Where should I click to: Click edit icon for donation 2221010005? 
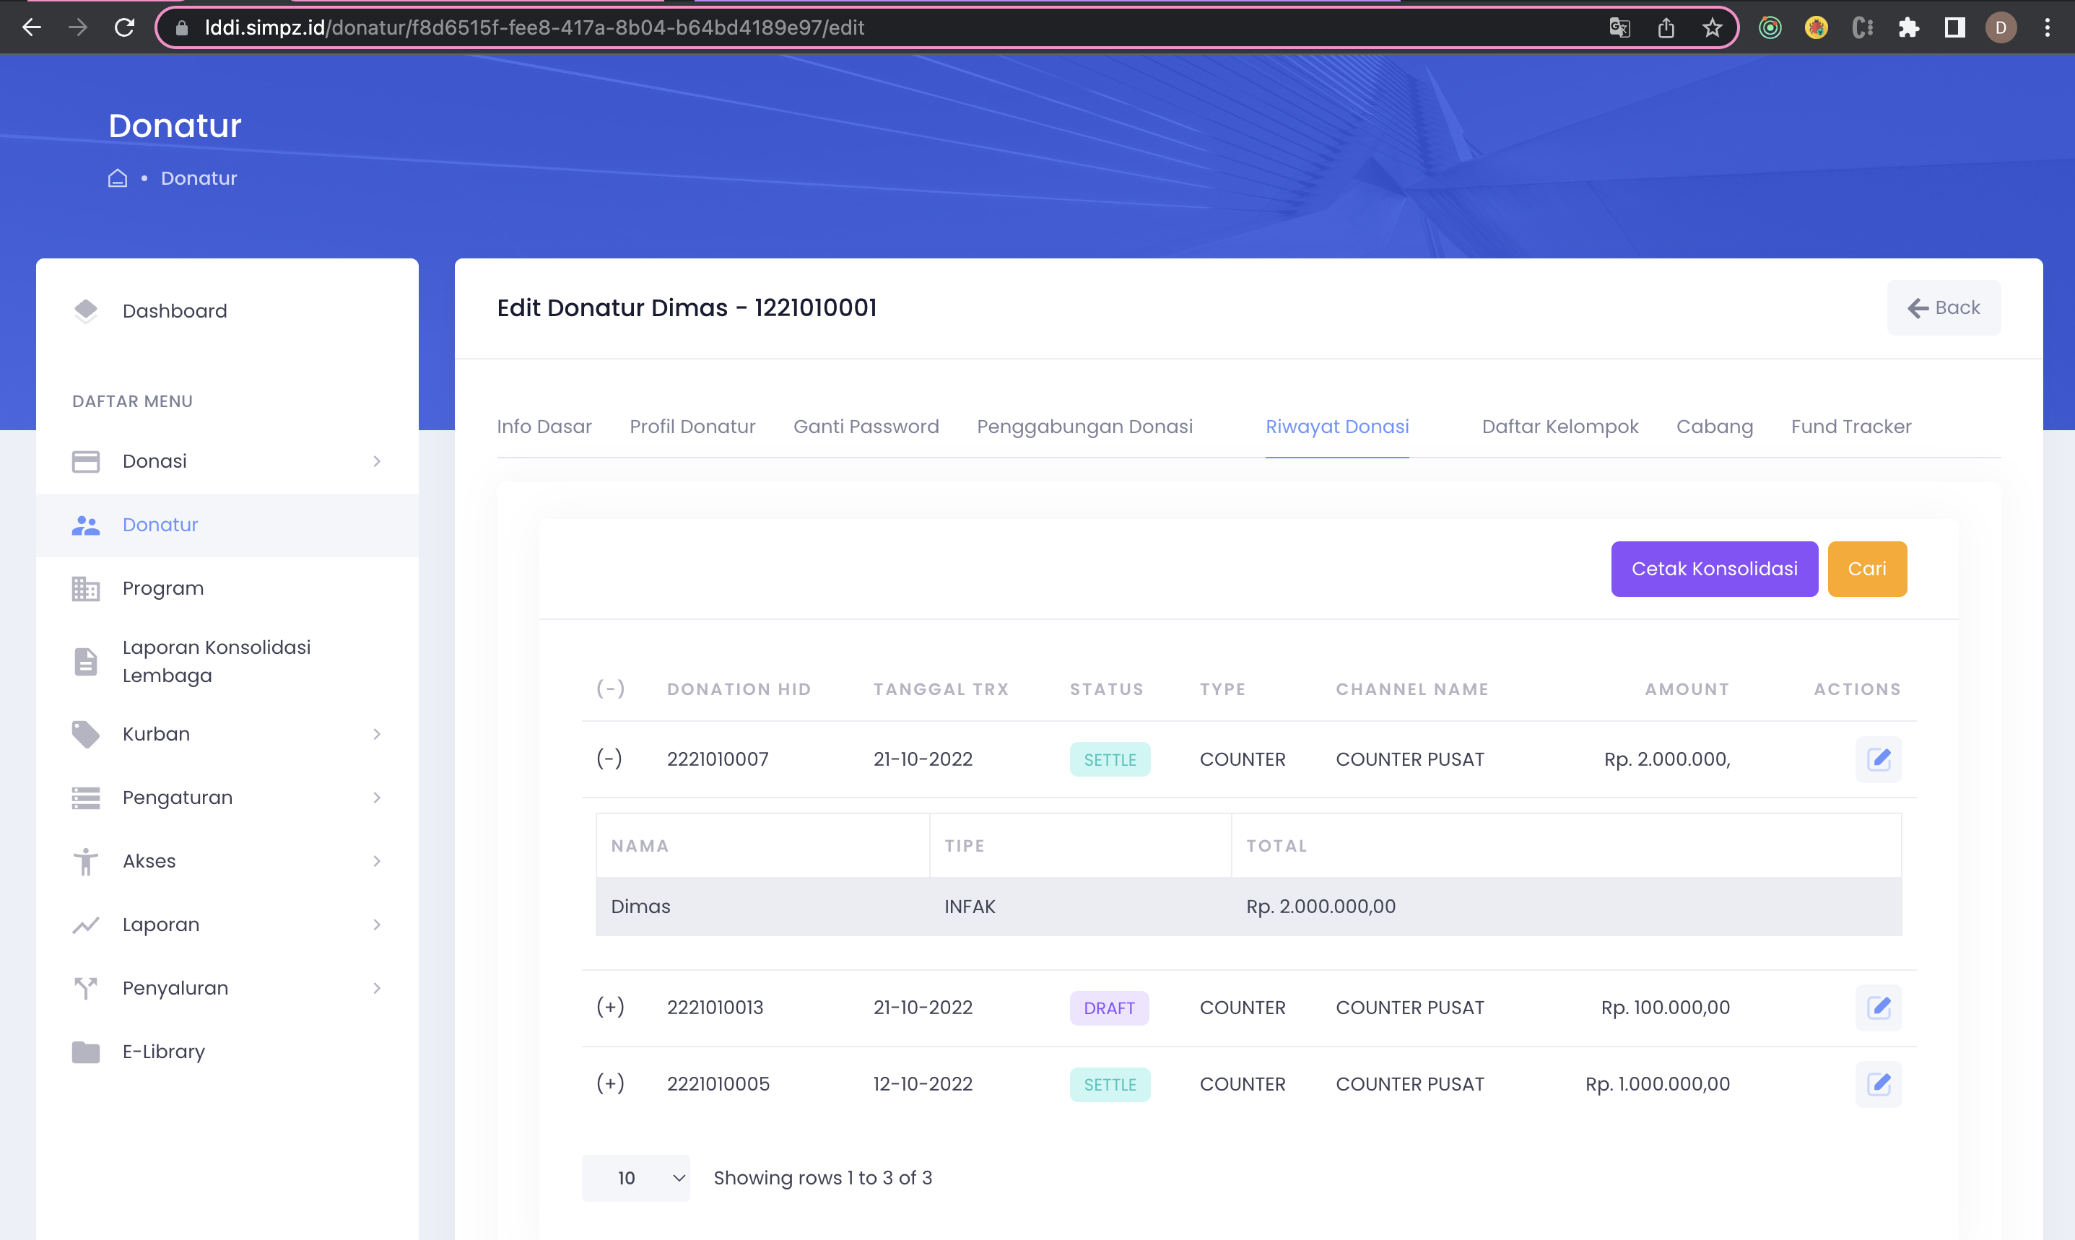[x=1878, y=1084]
